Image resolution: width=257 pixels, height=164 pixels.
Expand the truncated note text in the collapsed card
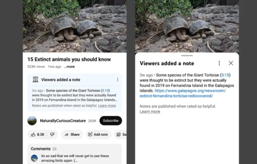(x=75, y=95)
